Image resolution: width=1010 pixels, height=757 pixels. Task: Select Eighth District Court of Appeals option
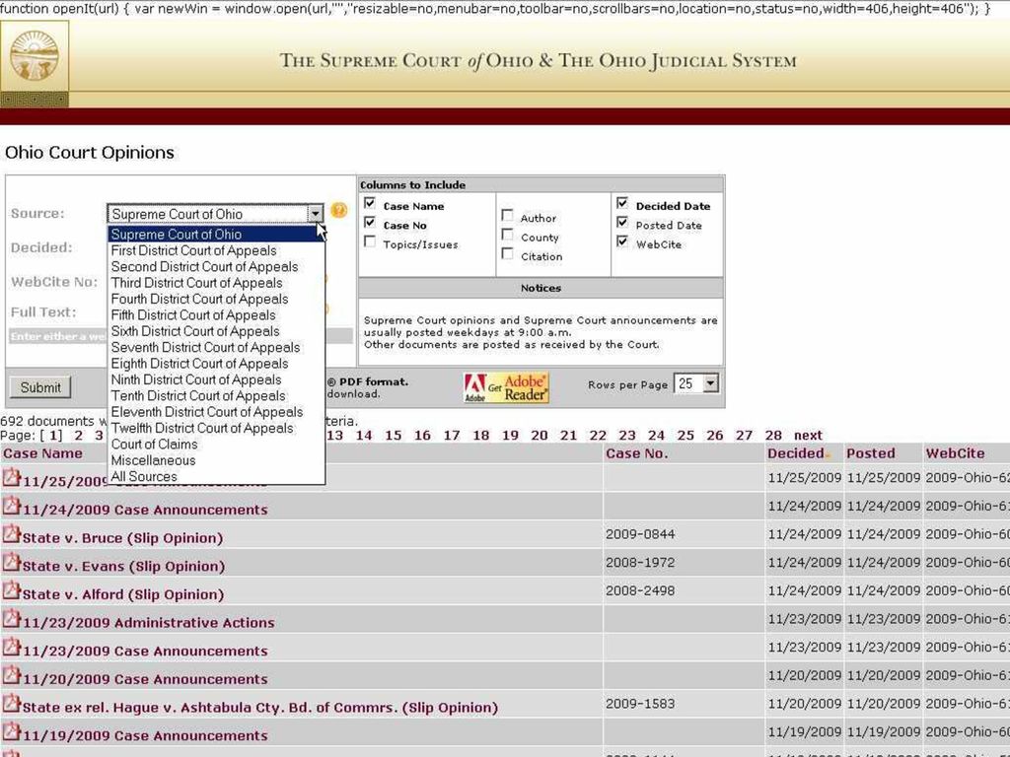tap(216, 363)
